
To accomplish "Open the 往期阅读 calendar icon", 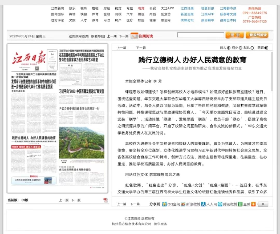I will coord(134,36).
